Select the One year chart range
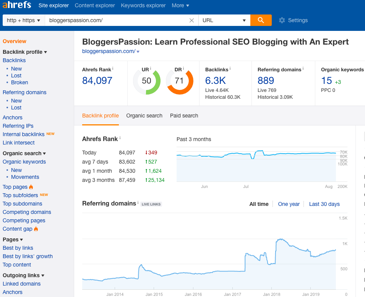Viewport: 365px width, 297px height. [x=289, y=204]
